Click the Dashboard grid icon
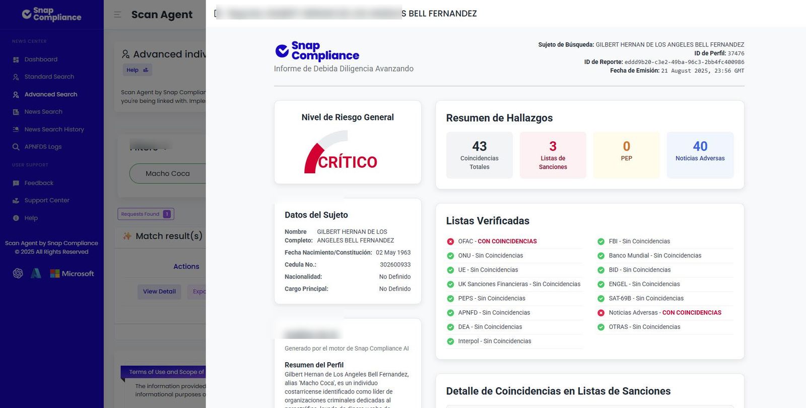The height and width of the screenshot is (408, 806). 16,60
